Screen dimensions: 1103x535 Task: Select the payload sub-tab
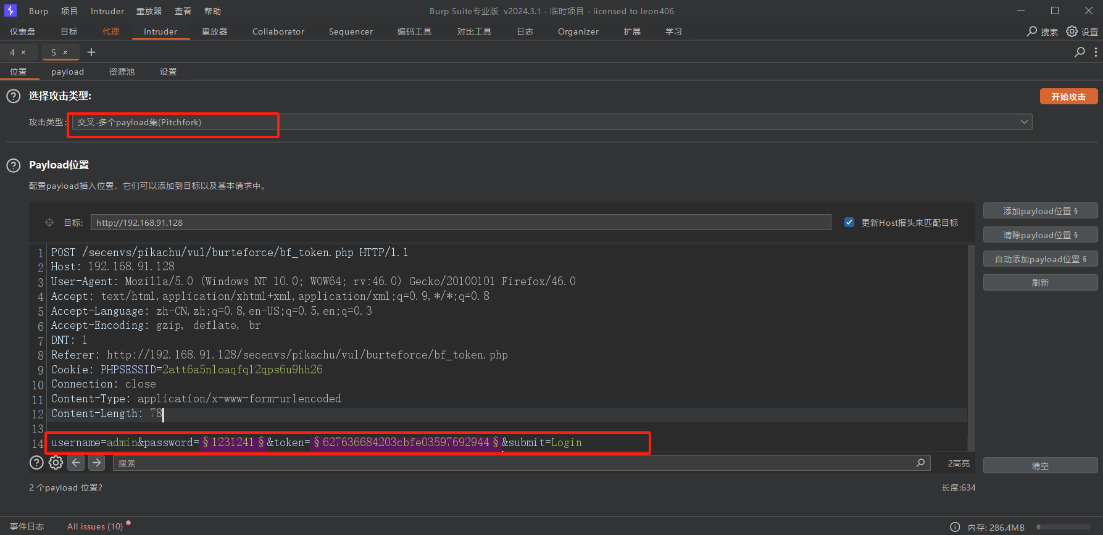coord(67,72)
